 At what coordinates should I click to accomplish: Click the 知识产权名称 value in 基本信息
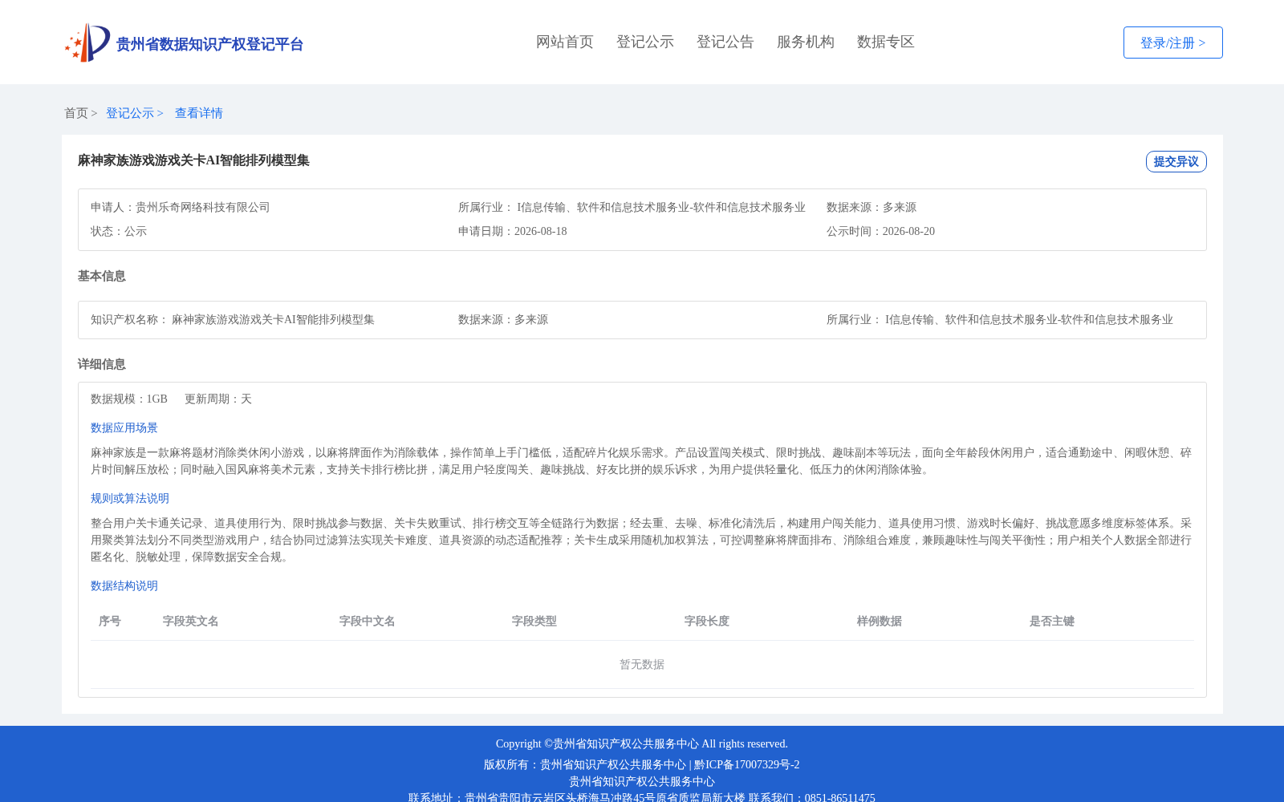[x=273, y=319]
